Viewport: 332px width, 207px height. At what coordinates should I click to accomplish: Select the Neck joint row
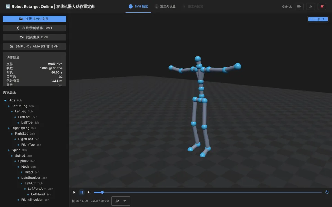[x=34, y=167]
